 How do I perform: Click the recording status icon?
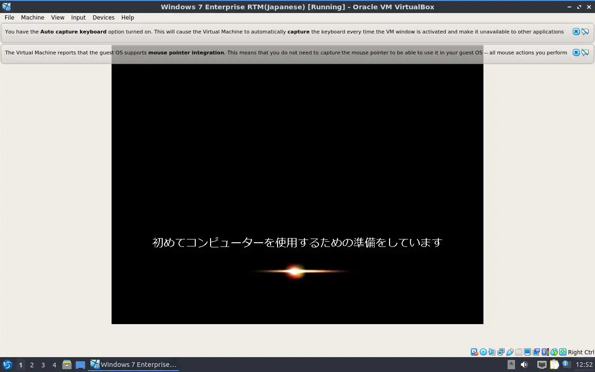[536, 352]
